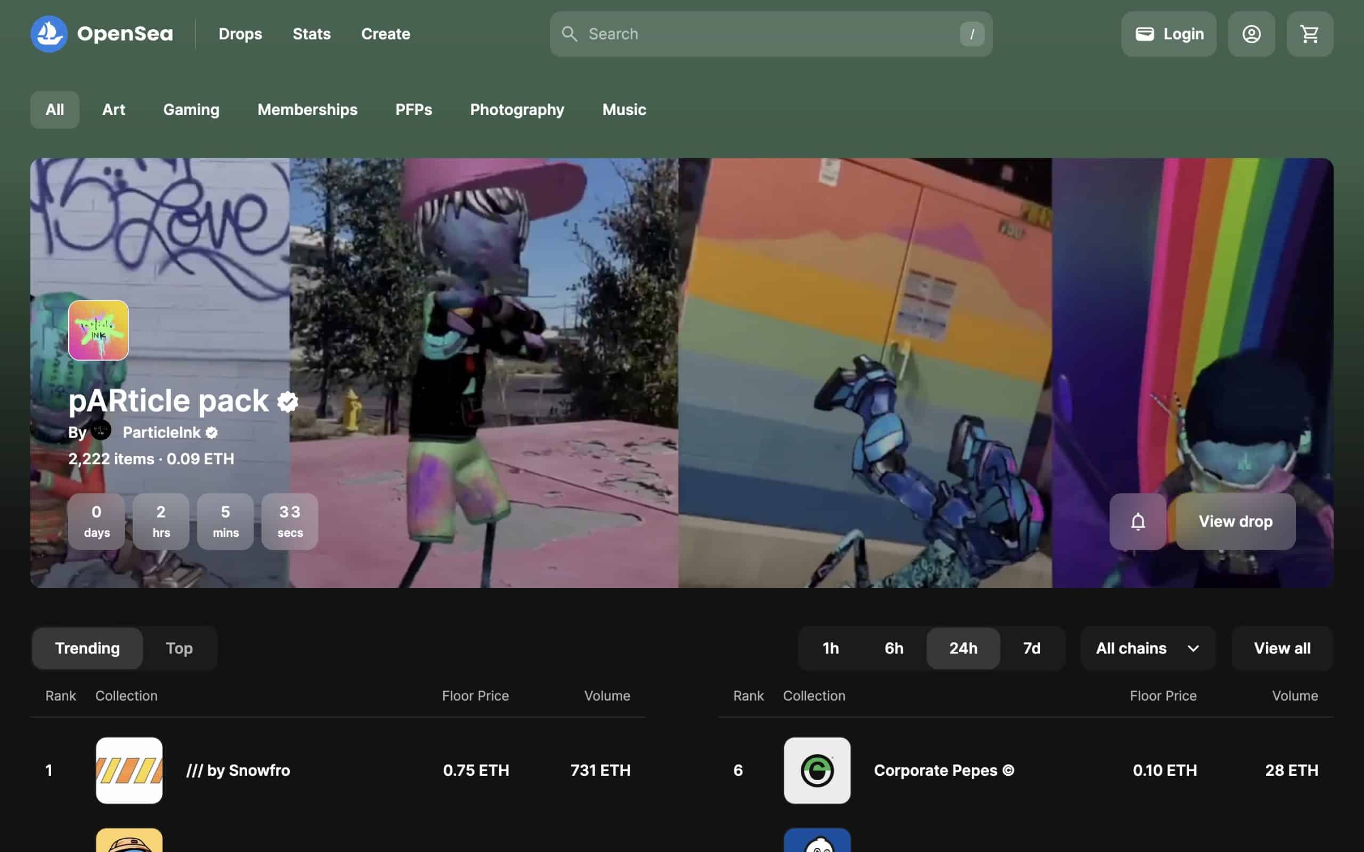The height and width of the screenshot is (852, 1364).
Task: Click the 2,222 items · 0.09 ETH text
Action: (x=151, y=458)
